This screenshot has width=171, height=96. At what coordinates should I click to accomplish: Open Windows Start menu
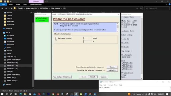coord(2,94)
